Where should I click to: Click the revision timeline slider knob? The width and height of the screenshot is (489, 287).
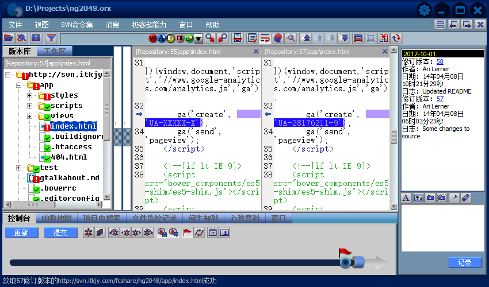tap(346, 262)
